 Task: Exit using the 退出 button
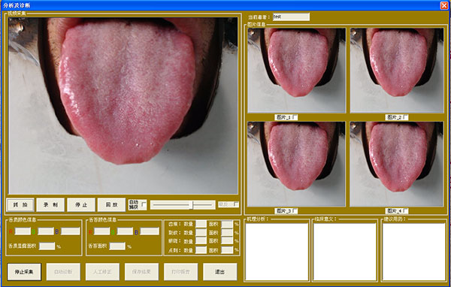220,272
